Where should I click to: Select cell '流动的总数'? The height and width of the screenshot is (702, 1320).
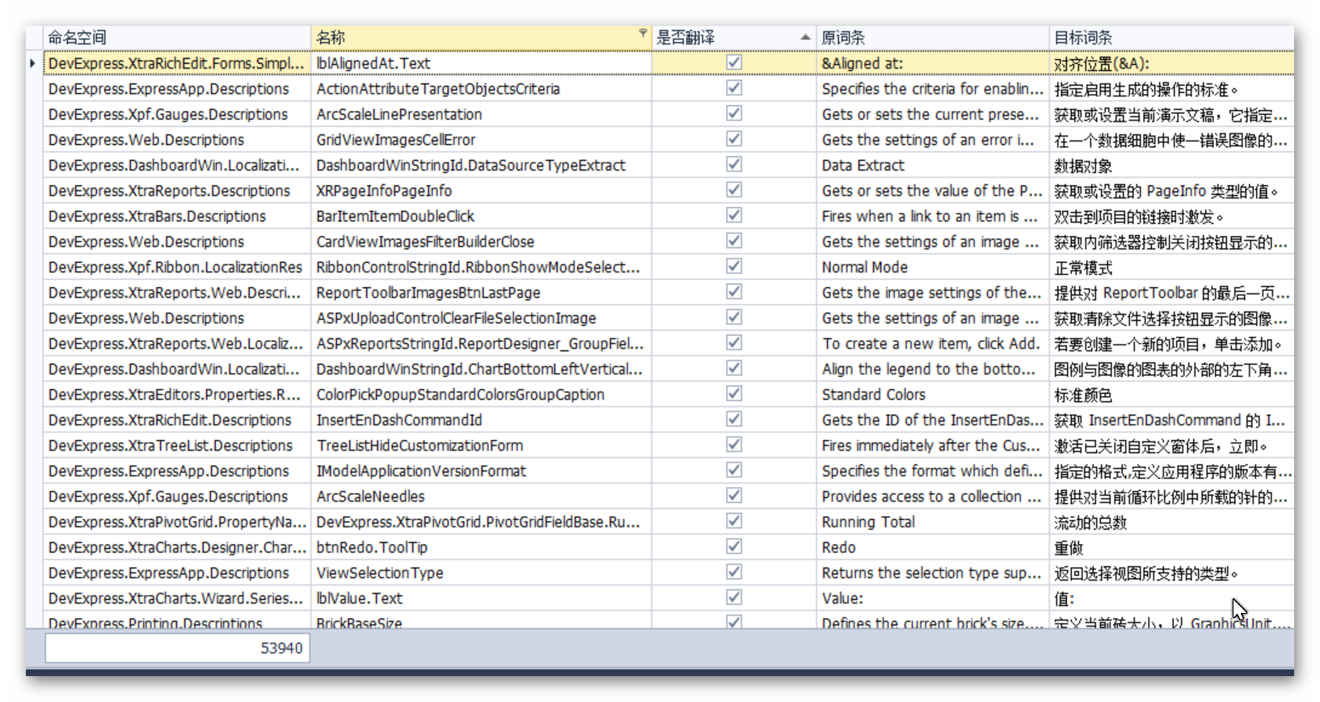pos(1171,522)
